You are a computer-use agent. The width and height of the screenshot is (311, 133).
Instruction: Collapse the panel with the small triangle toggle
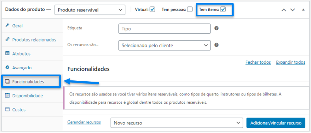click(x=303, y=9)
